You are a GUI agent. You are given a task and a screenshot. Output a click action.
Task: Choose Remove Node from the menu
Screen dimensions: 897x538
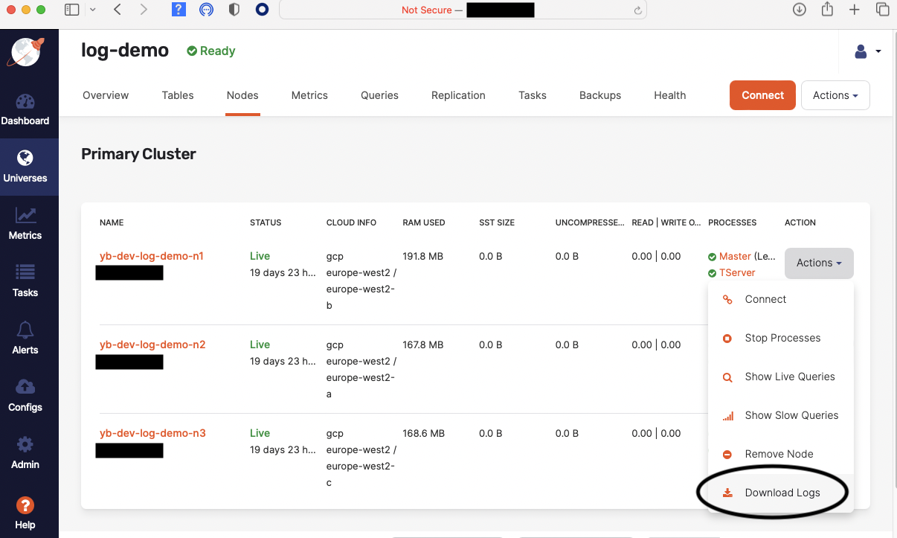pos(781,454)
